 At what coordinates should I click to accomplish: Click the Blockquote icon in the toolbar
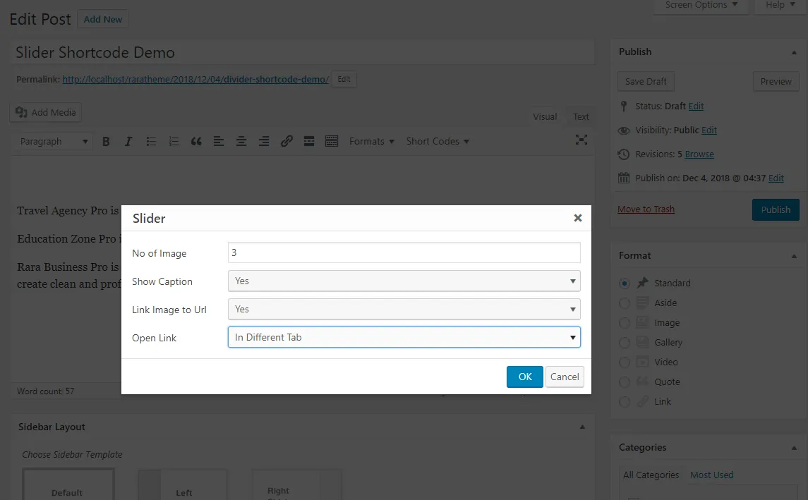[196, 142]
